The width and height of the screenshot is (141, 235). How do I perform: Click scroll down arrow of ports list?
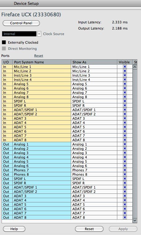(135, 220)
